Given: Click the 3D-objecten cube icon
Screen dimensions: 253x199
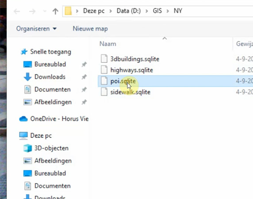Looking at the screenshot, I should pyautogui.click(x=27, y=148).
